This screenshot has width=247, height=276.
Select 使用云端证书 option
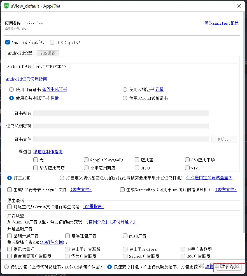click(125, 89)
